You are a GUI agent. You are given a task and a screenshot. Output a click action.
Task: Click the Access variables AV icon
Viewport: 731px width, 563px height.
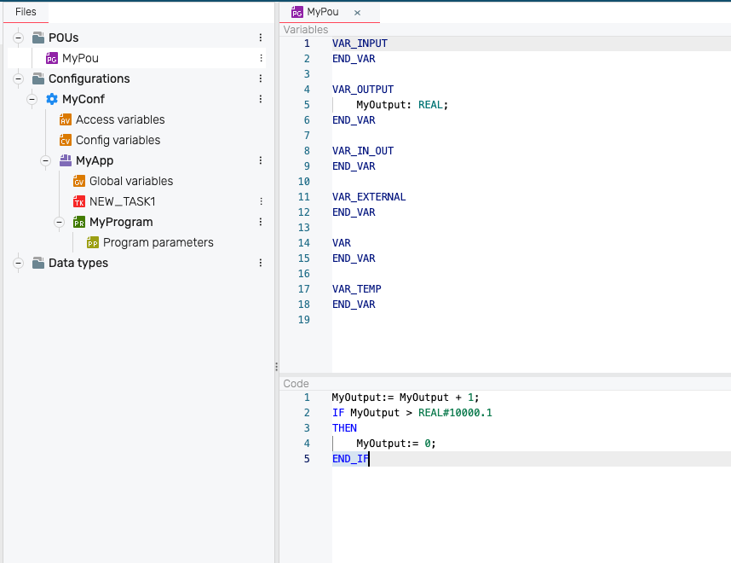66,120
